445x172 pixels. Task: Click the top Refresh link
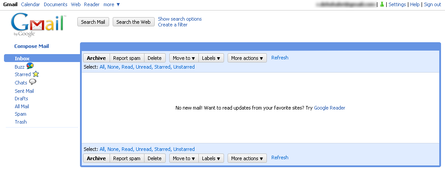point(280,58)
